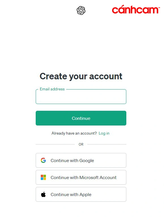Click the multicolored Google G icon
Screen dimensions: 164x217
click(43, 160)
